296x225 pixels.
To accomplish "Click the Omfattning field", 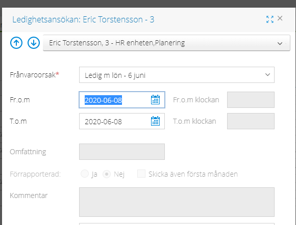I will [x=122, y=152].
